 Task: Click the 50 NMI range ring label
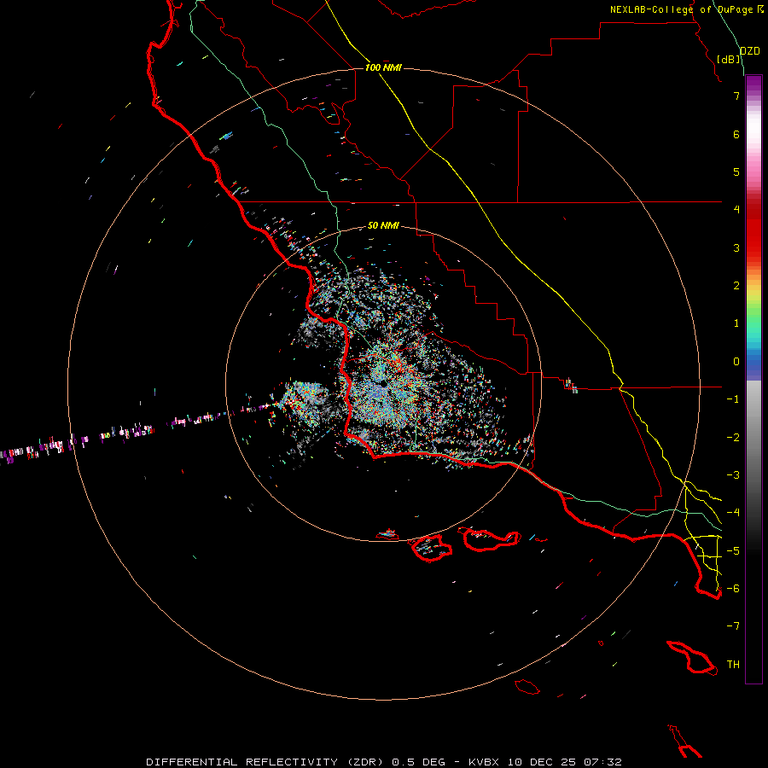383,225
